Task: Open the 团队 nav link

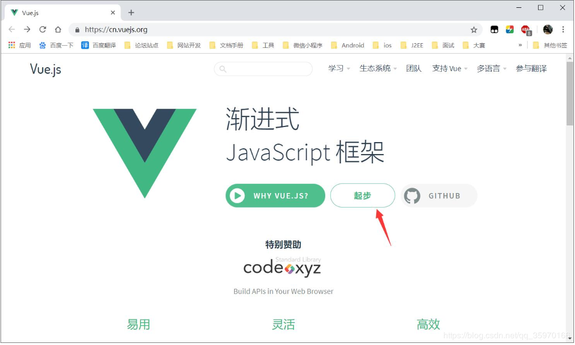Action: tap(414, 68)
